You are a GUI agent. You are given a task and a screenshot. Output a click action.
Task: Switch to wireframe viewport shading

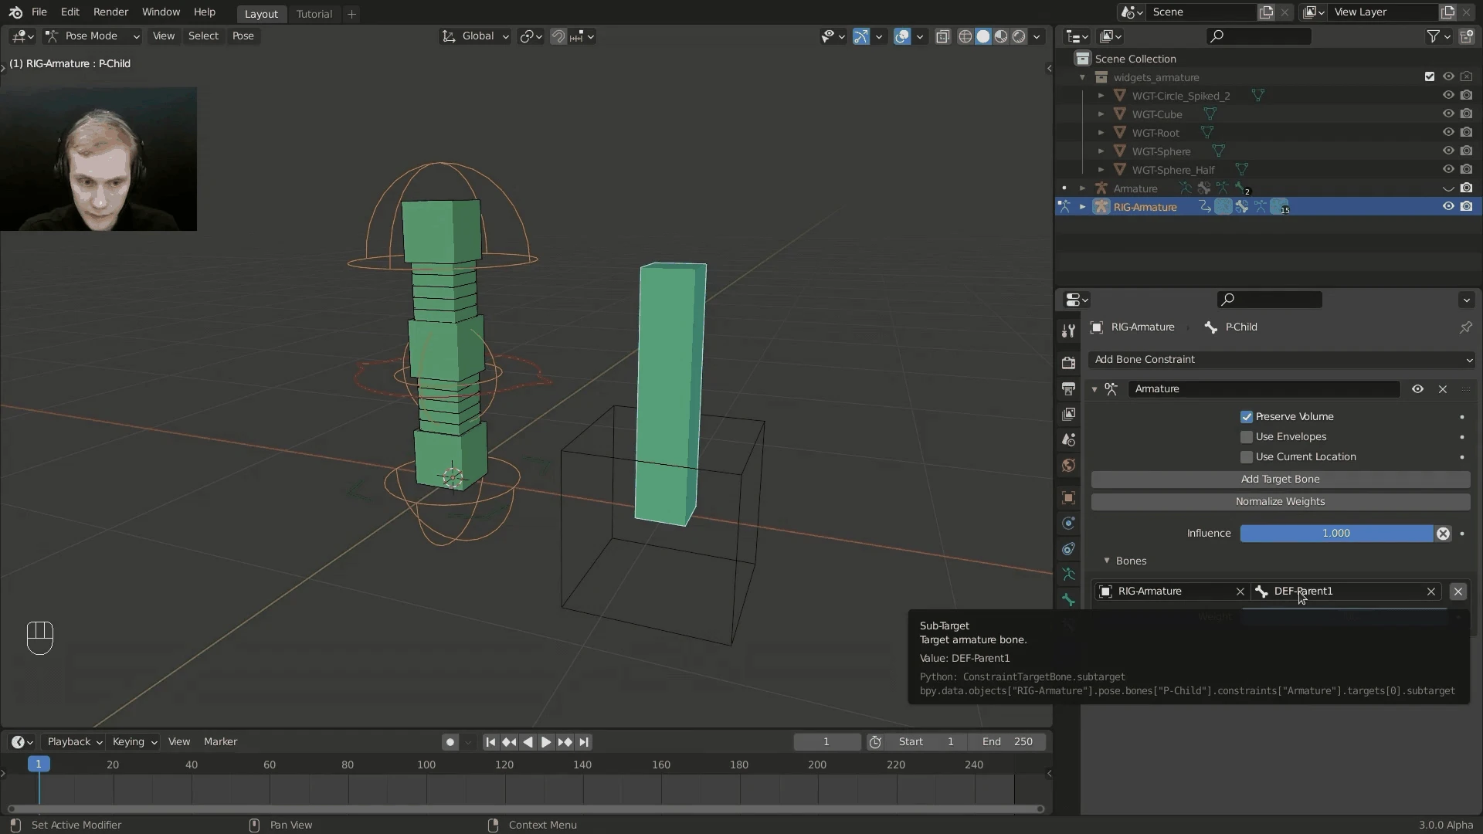click(965, 36)
